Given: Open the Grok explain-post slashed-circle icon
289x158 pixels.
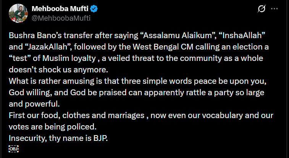Looking at the screenshot, I should [x=262, y=9].
